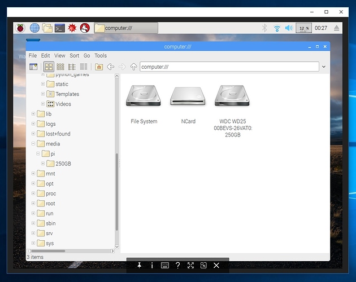Open the file manager from the panel
Screen dimensions: 356x282
coord(47,28)
